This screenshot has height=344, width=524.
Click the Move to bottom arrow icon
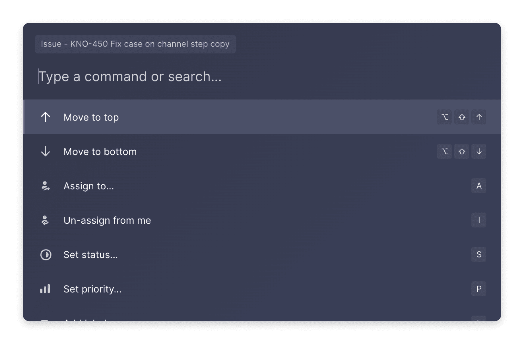point(46,152)
